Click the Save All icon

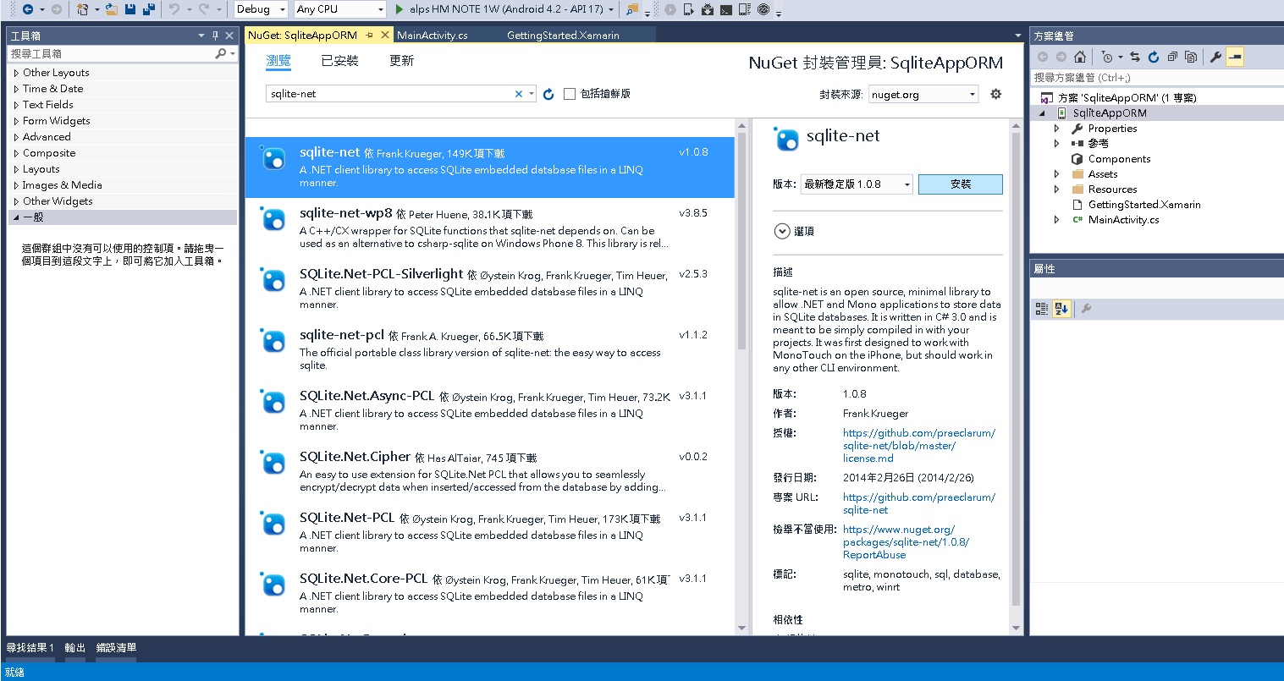149,9
